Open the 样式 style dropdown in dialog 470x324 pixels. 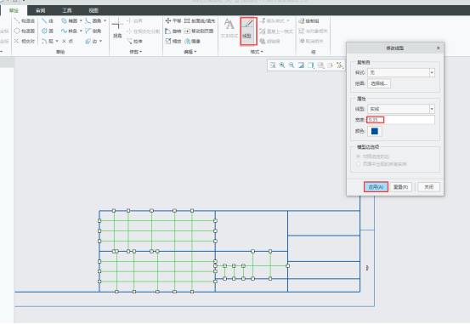[432, 72]
